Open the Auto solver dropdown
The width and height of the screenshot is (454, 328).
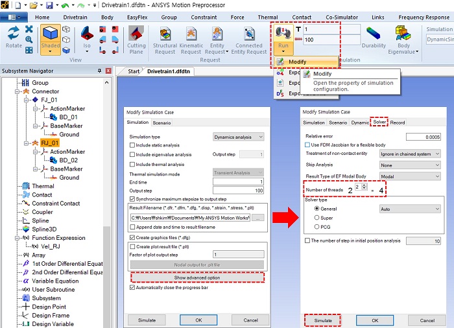click(410, 209)
